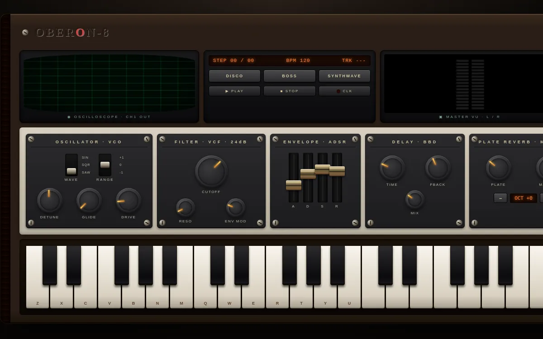Click the envelope Attack (A) fader

294,185
